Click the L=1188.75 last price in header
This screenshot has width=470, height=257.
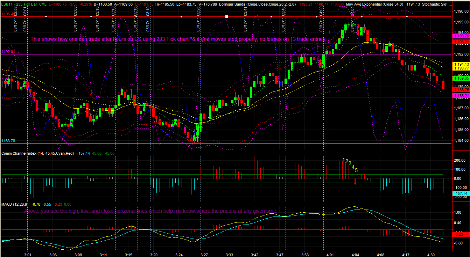point(58,4)
